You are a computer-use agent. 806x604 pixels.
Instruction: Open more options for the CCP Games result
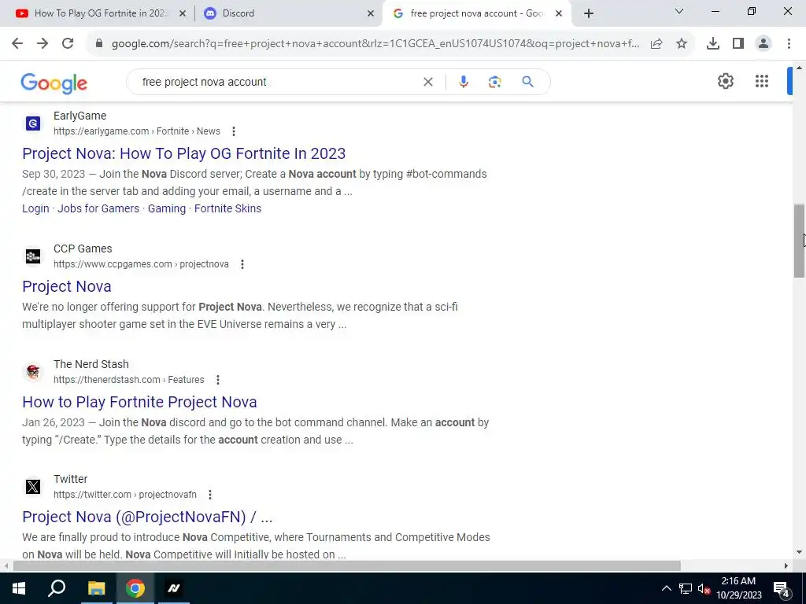click(x=242, y=264)
